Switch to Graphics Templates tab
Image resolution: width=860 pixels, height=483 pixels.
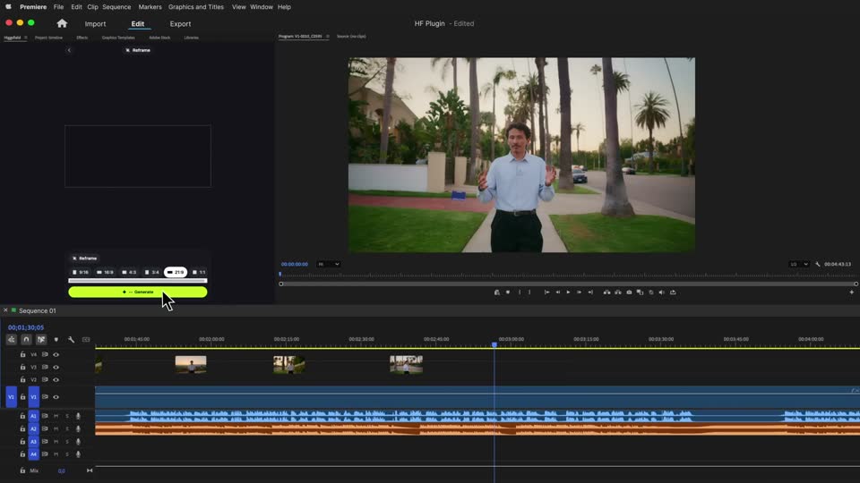tap(118, 38)
